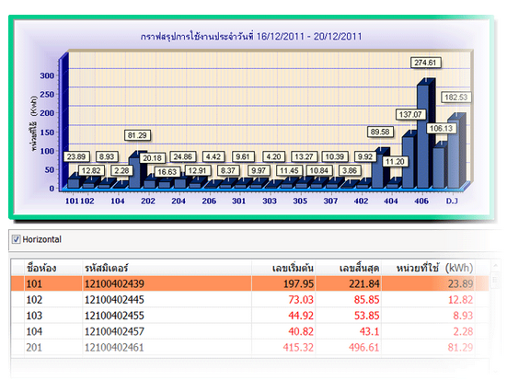Click meter code 12100402445
This screenshot has height=380, width=507.
tap(114, 300)
